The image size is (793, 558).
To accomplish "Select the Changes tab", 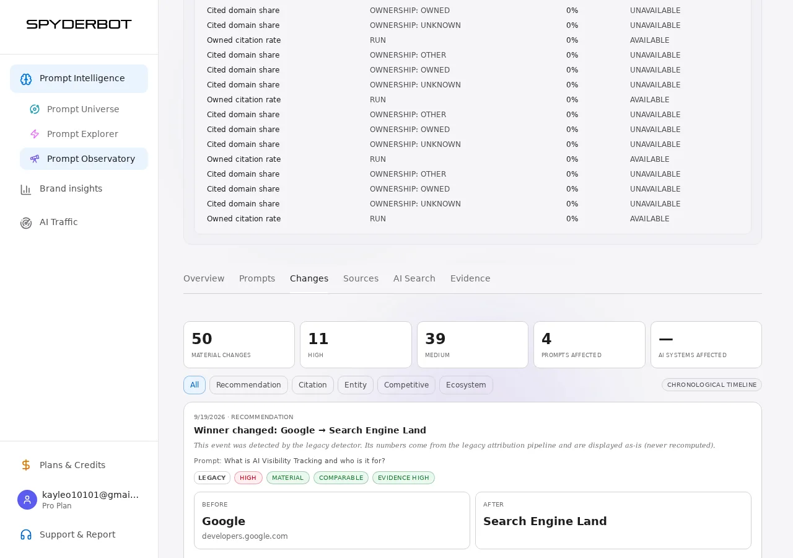I will 309,278.
